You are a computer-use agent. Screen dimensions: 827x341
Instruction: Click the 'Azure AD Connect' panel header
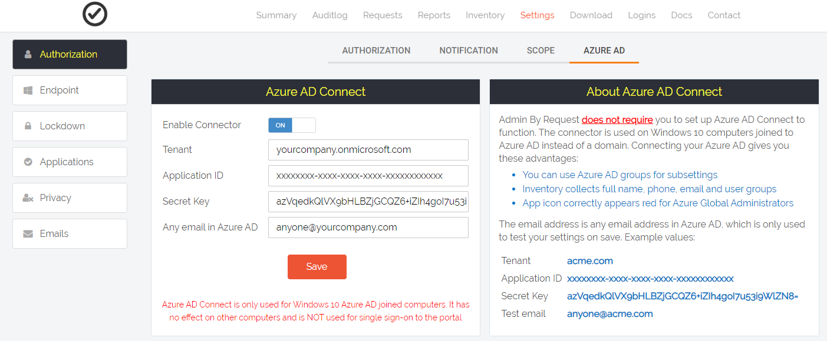click(315, 92)
